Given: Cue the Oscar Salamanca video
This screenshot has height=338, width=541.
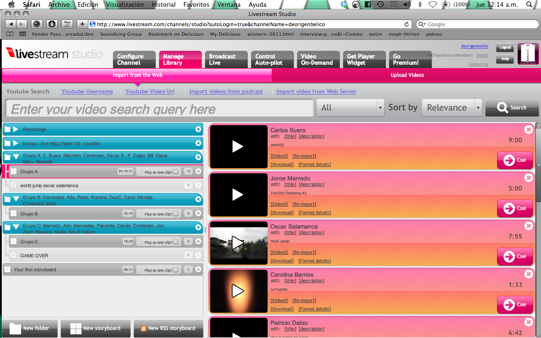Looking at the screenshot, I should [x=515, y=256].
